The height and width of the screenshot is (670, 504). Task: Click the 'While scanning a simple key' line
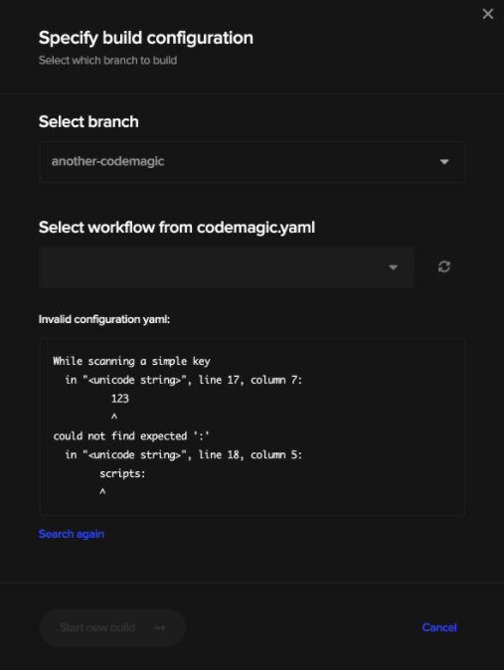[x=131, y=362]
